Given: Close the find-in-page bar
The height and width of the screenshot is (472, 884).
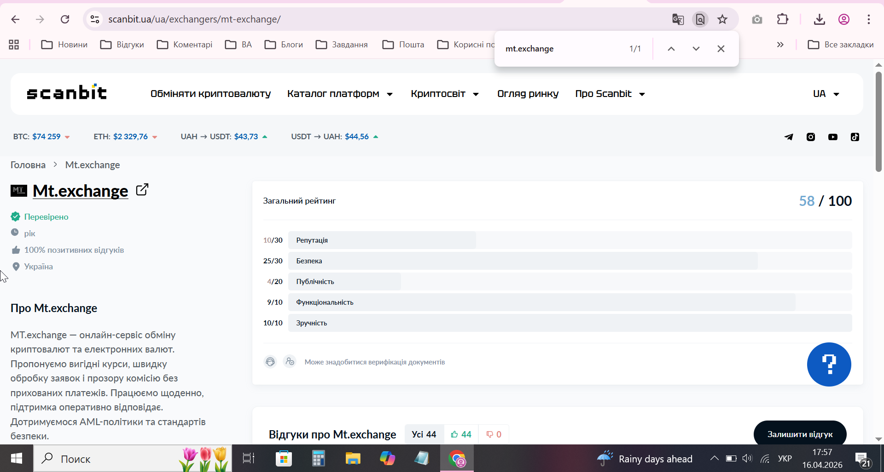Looking at the screenshot, I should click(721, 49).
